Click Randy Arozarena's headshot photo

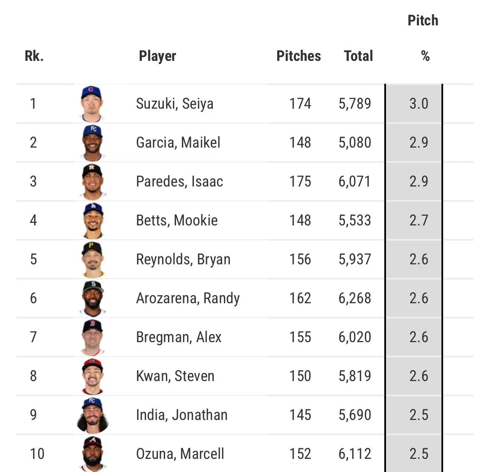pos(92,299)
